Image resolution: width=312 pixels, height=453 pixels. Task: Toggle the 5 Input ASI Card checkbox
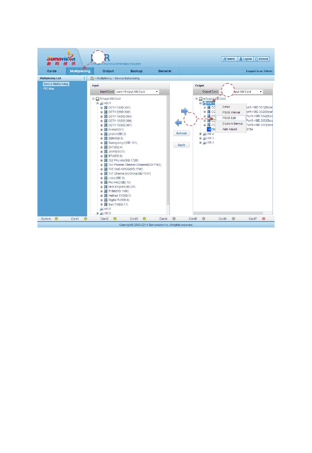pos(98,99)
